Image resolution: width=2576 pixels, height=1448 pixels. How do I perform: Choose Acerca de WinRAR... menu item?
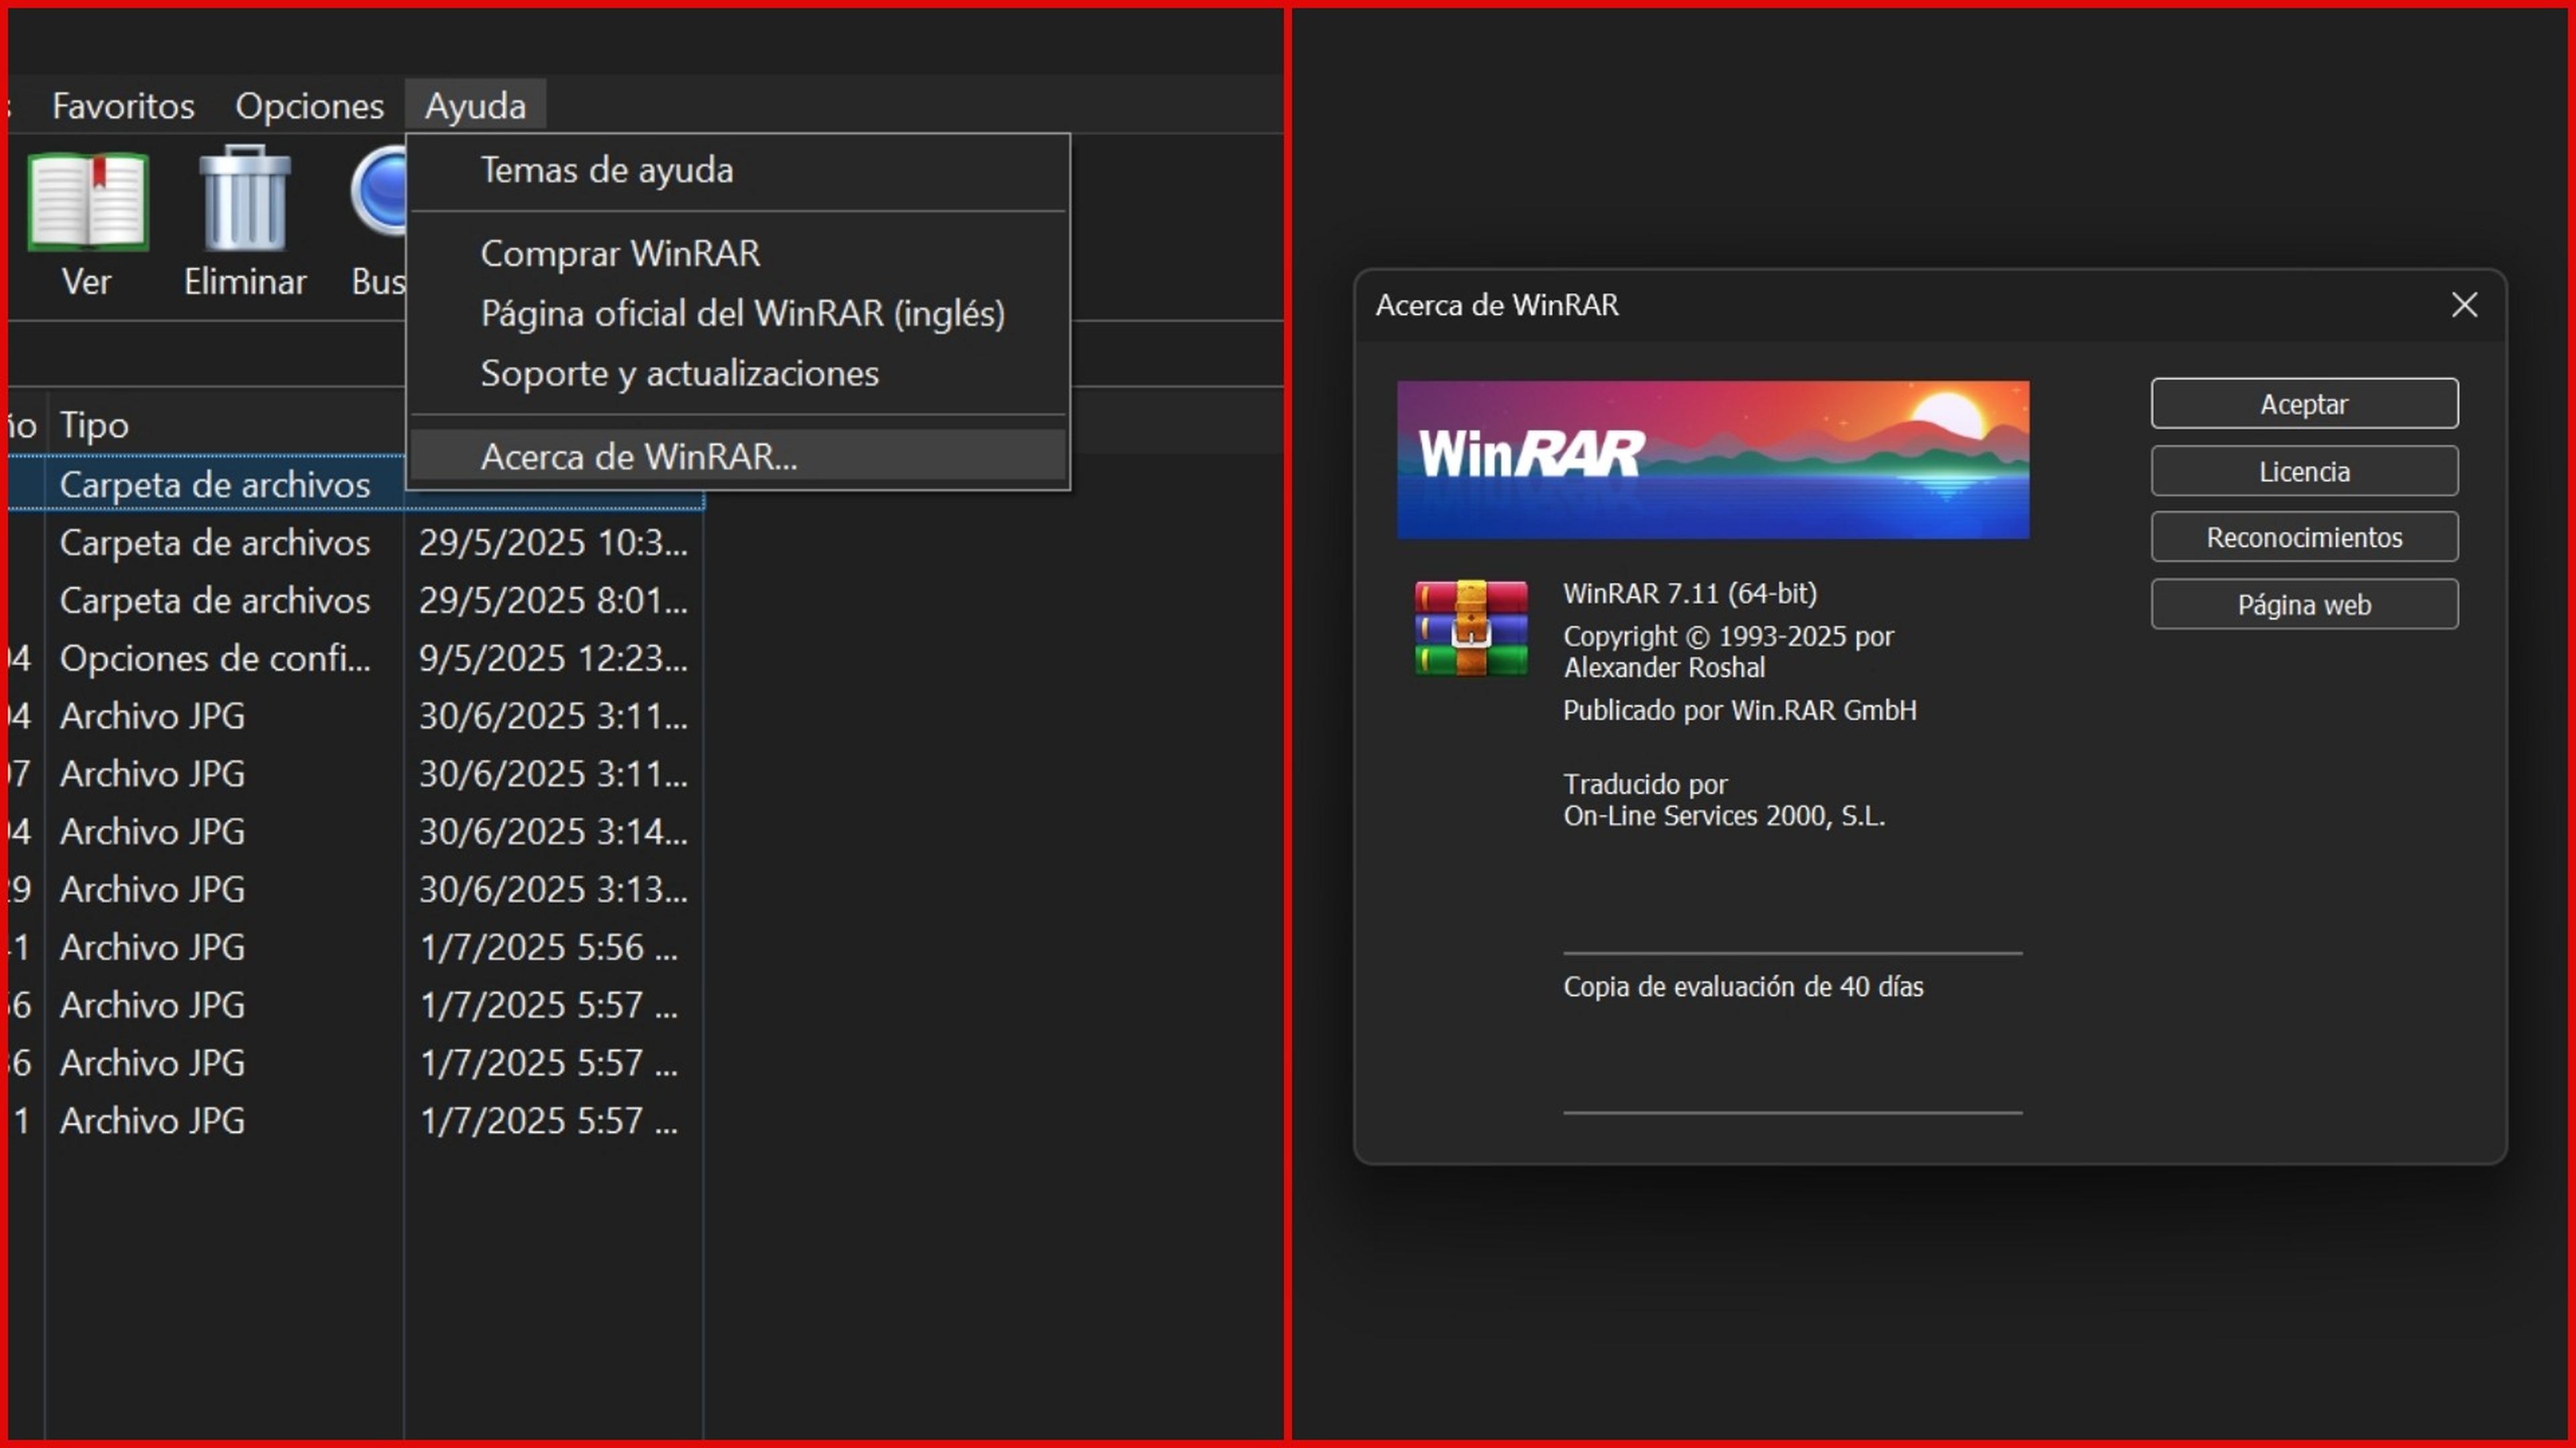pyautogui.click(x=738, y=457)
